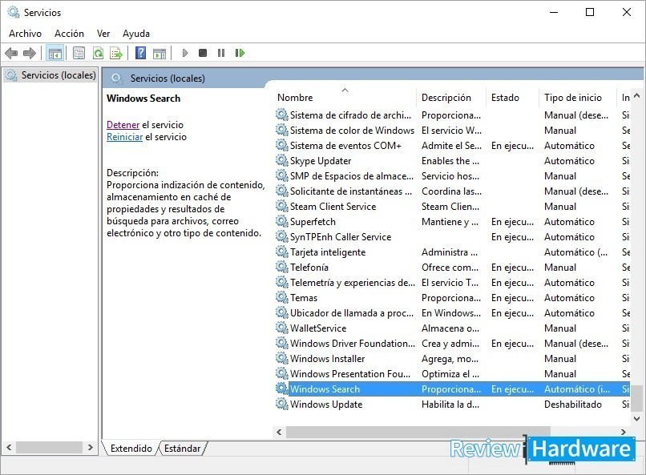Open the Acción menu
The image size is (646, 475).
coord(69,34)
